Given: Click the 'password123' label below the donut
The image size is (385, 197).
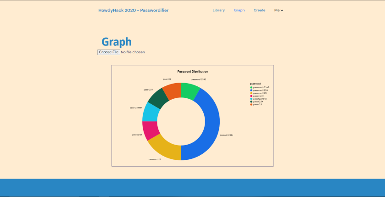Looking at the screenshot, I should pyautogui.click(x=155, y=159).
